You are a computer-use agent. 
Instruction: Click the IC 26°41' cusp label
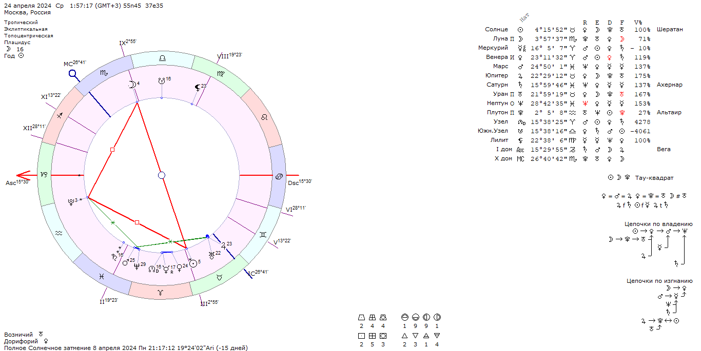point(258,273)
